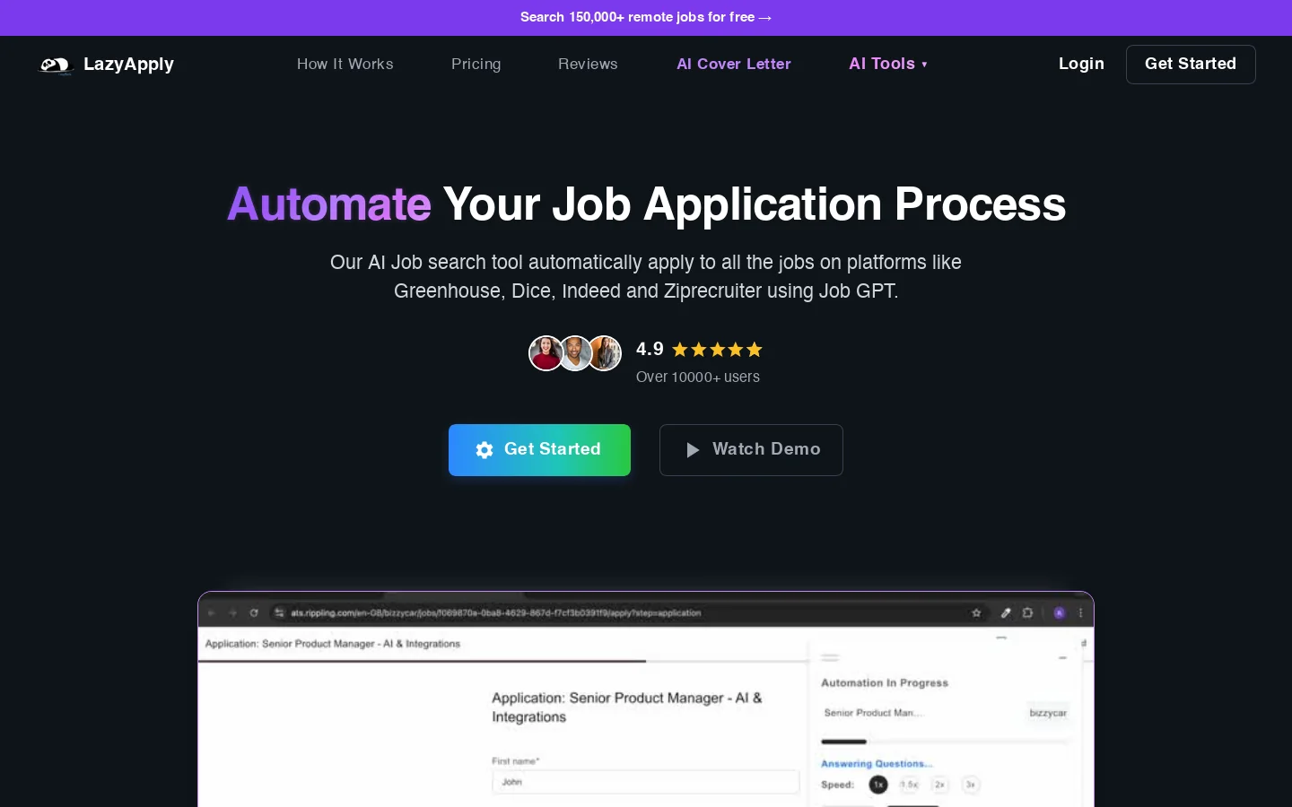1292x807 pixels.
Task: Click the gear icon in the gradient Get Started button
Action: [484, 450]
